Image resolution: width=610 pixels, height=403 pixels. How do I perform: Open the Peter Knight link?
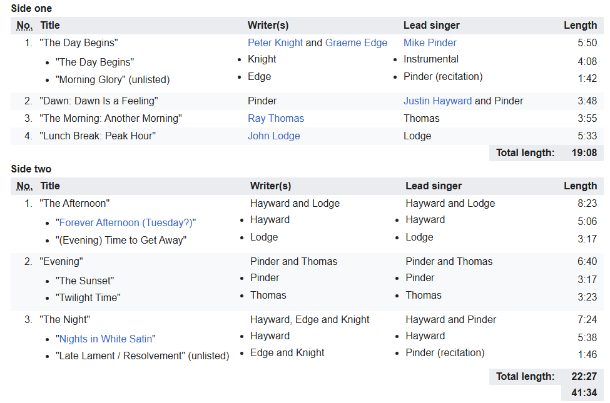(275, 43)
